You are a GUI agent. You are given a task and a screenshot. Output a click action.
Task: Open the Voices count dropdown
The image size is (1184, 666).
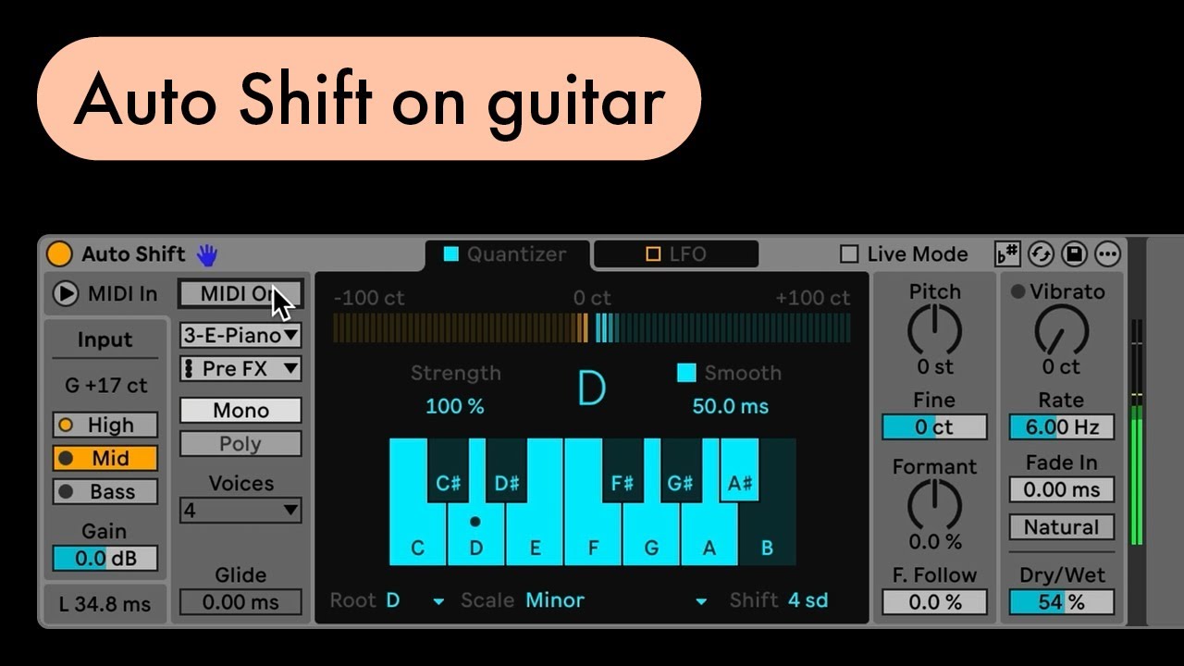coord(240,510)
